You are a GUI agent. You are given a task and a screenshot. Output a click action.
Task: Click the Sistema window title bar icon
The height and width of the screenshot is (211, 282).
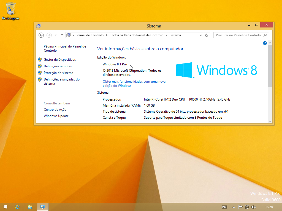39,26
